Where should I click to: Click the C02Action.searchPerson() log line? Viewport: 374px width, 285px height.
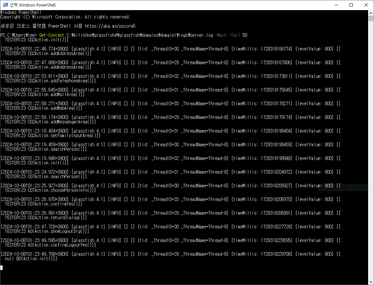pyautogui.click(x=46, y=149)
